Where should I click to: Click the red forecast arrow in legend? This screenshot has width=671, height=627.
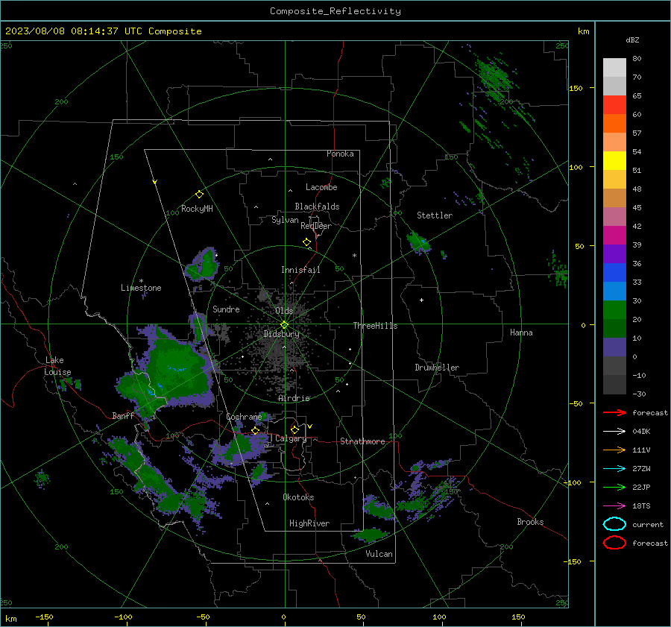tap(614, 412)
